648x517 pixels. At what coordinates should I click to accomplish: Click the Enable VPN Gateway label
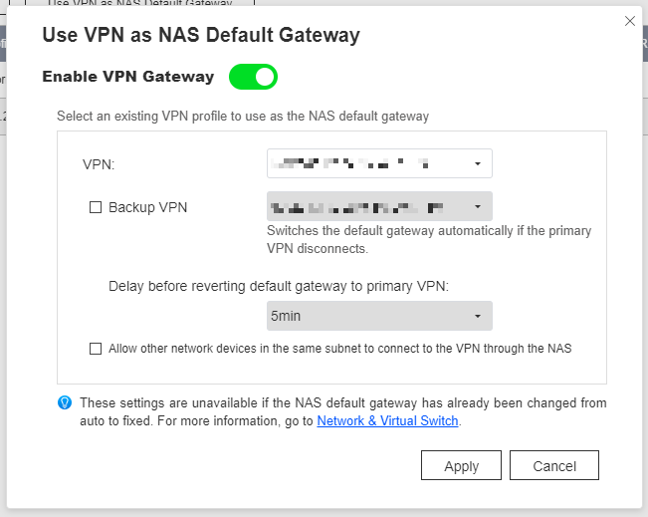[128, 77]
